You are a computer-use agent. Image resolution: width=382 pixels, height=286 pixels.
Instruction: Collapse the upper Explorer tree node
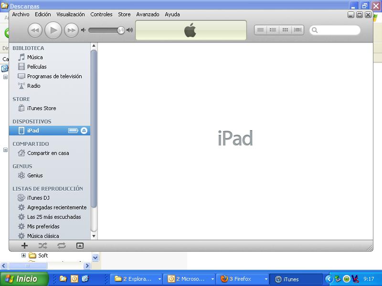[x=5, y=77]
